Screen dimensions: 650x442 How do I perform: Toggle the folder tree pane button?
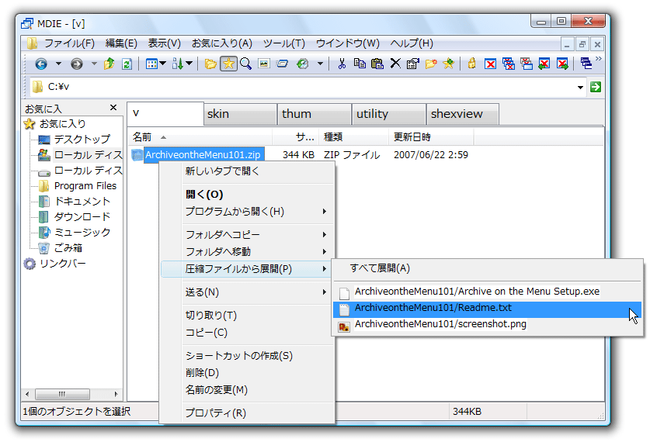pos(210,64)
